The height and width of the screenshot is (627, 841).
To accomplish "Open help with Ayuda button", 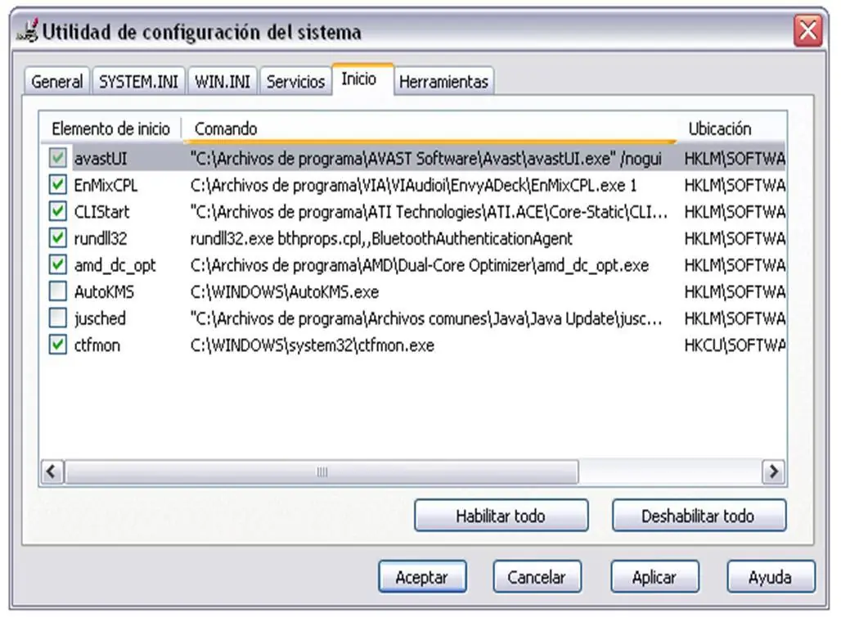I will (x=771, y=577).
